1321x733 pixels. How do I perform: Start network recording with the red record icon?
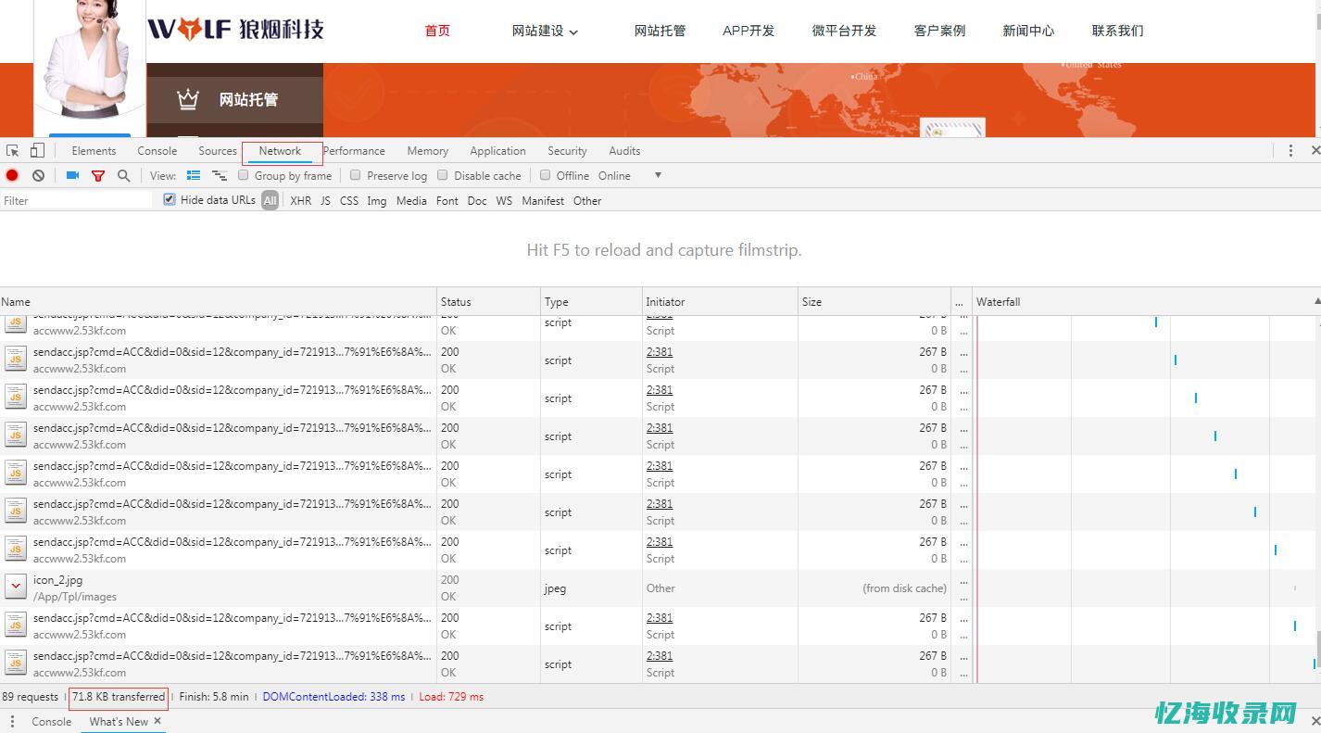11,175
